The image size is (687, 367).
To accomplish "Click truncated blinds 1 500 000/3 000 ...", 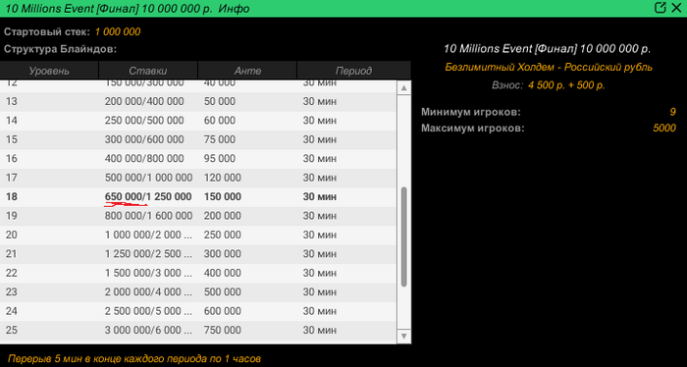I will (x=148, y=273).
